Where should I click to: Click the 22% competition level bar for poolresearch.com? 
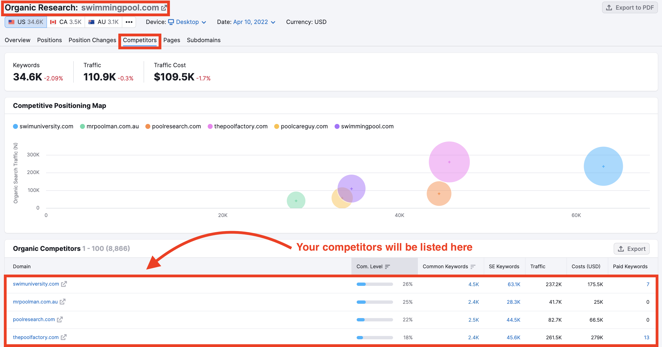(375, 320)
